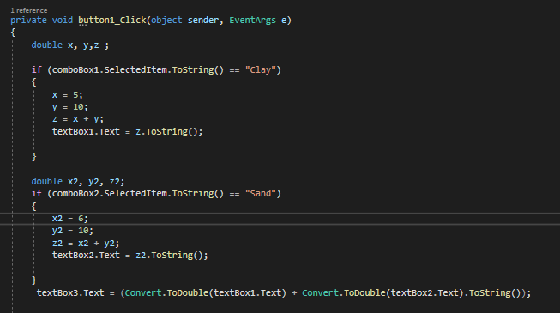The width and height of the screenshot is (560, 313).
Task: Click textBox2.Text assignment line
Action: coord(130,256)
